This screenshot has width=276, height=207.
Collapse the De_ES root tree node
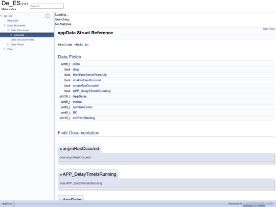tap(2, 16)
